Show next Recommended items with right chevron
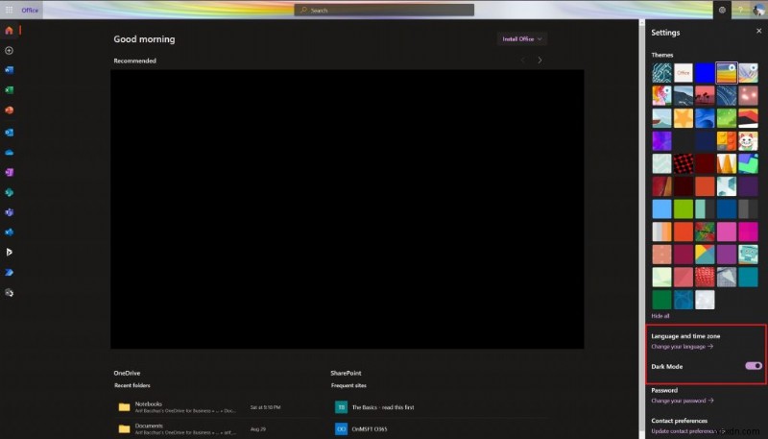 pos(540,61)
